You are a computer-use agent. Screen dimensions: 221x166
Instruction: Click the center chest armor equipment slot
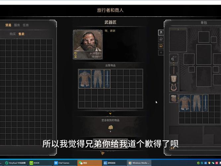(x=204, y=54)
